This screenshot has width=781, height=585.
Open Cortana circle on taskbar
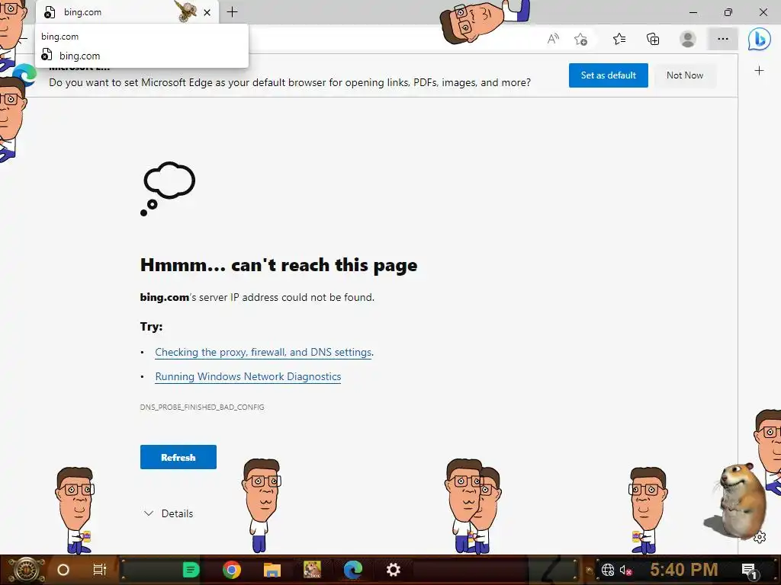point(63,570)
